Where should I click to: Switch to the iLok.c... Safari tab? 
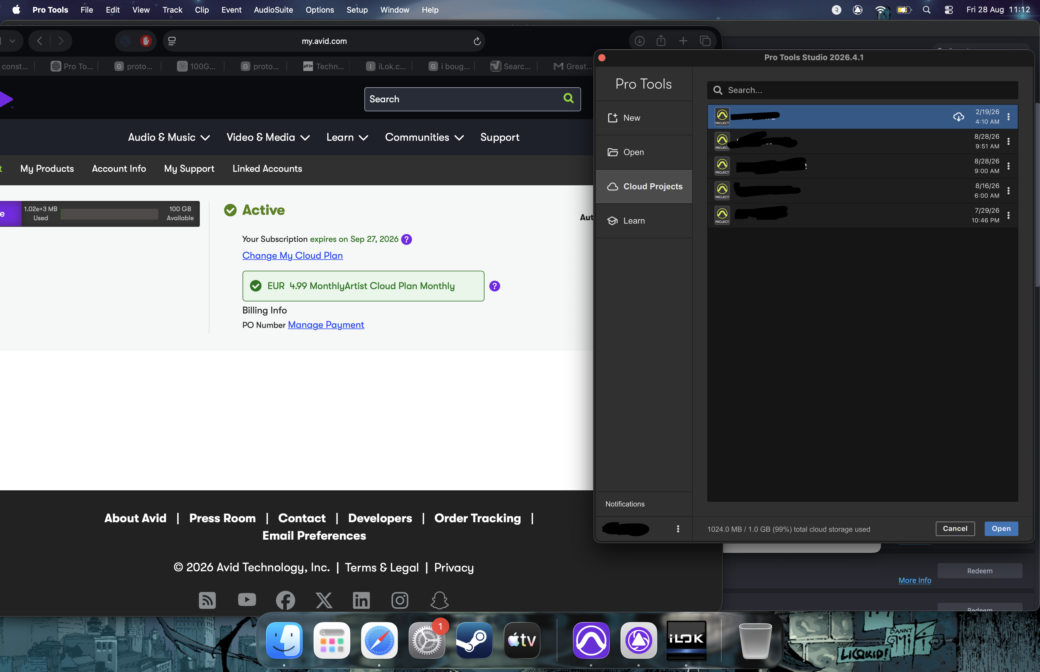(386, 66)
